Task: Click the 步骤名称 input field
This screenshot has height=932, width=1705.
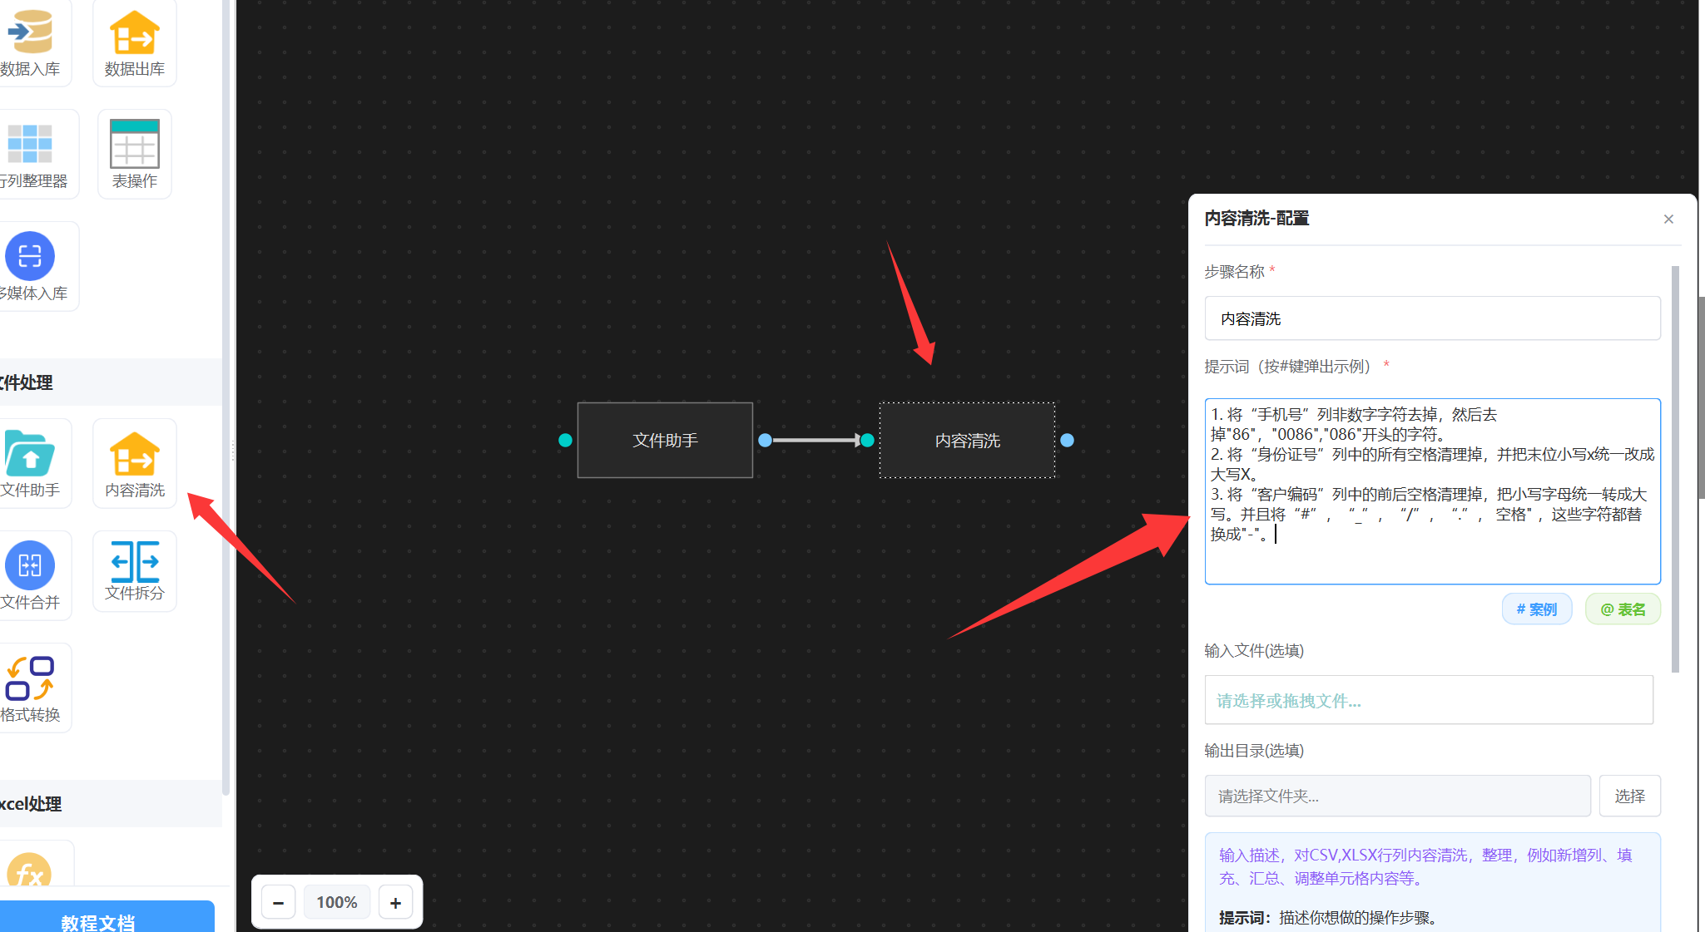Action: [1431, 318]
